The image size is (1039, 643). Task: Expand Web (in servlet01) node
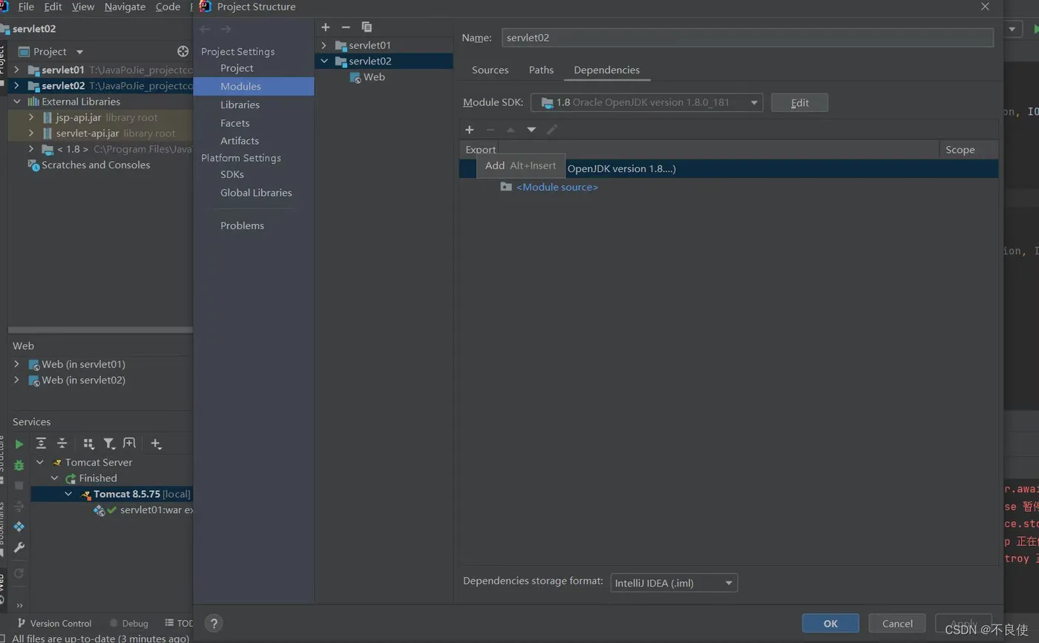[x=16, y=364]
